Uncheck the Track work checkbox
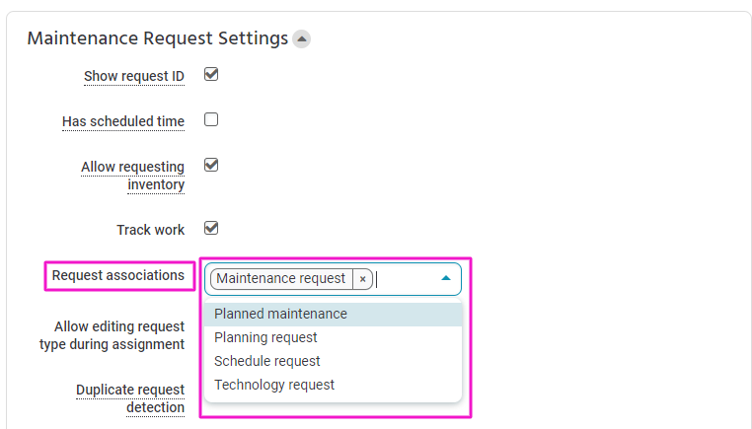Image resolution: width=752 pixels, height=429 pixels. tap(211, 228)
